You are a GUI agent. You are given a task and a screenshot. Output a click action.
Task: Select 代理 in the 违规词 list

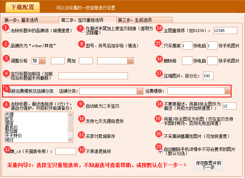point(9,114)
